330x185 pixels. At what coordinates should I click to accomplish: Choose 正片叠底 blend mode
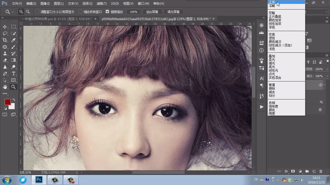(x=275, y=16)
